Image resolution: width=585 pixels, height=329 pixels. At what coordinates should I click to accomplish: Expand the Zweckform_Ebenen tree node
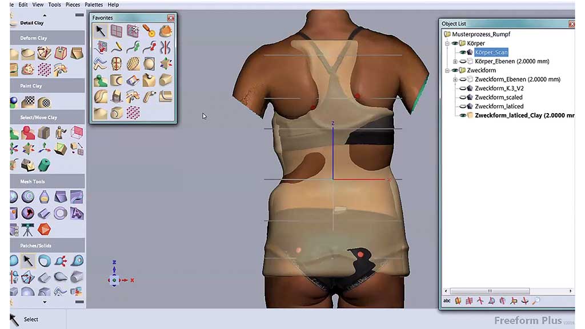point(455,80)
